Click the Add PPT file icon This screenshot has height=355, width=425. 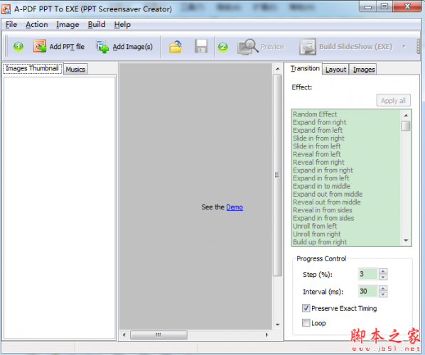[x=40, y=46]
